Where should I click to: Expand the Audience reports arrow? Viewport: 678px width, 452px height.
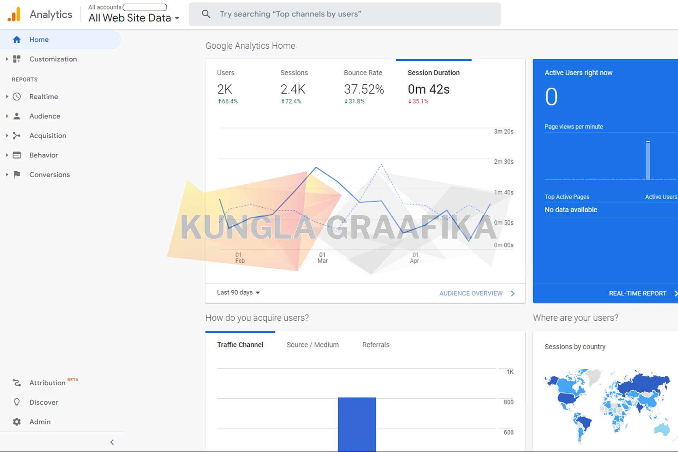point(7,116)
